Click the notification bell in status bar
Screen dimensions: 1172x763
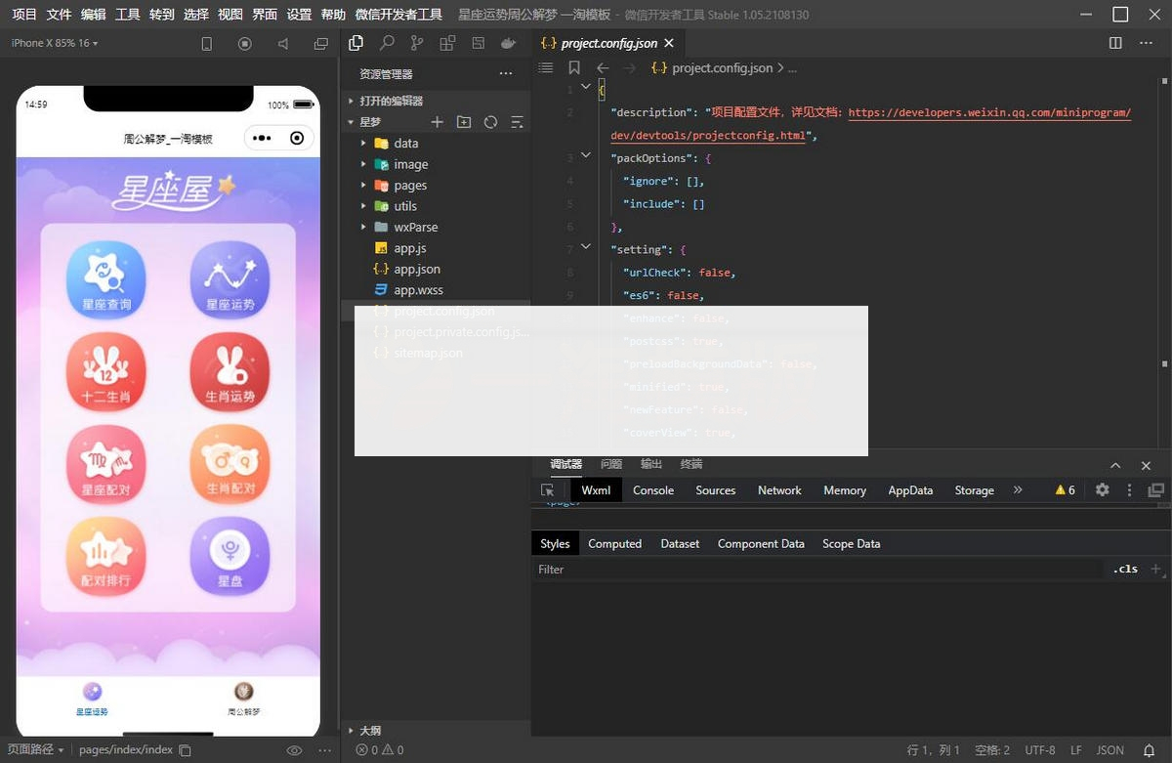click(x=1149, y=750)
